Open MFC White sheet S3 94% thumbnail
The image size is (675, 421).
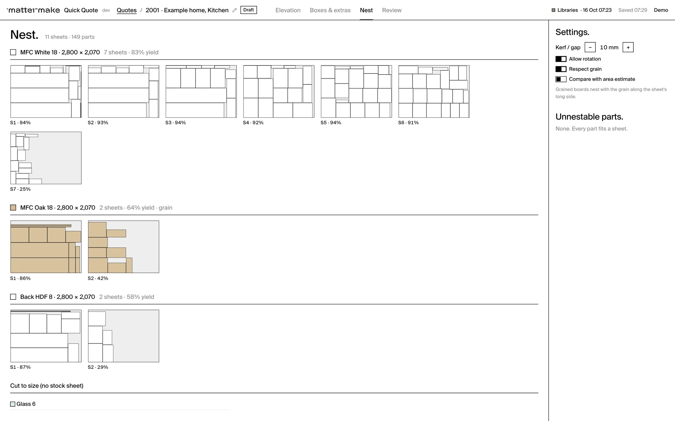201,91
